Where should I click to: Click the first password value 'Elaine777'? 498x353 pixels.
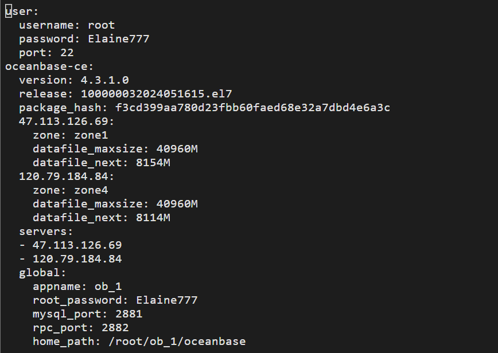(x=118, y=39)
